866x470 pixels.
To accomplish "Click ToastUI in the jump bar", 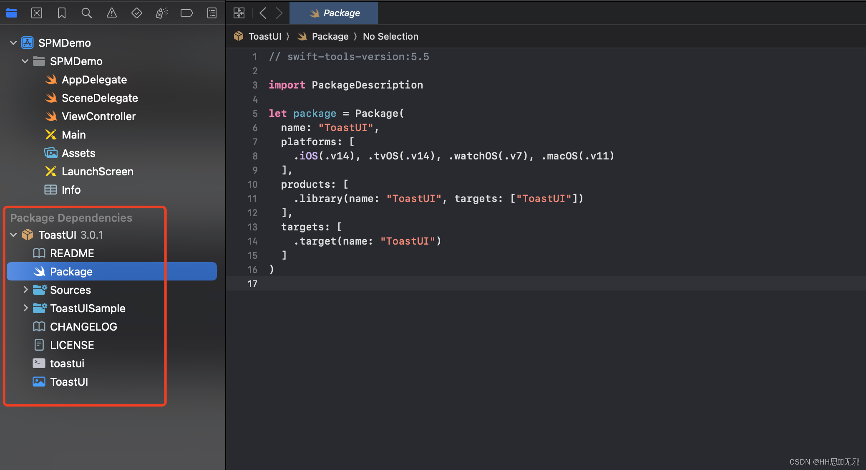I will [x=264, y=37].
